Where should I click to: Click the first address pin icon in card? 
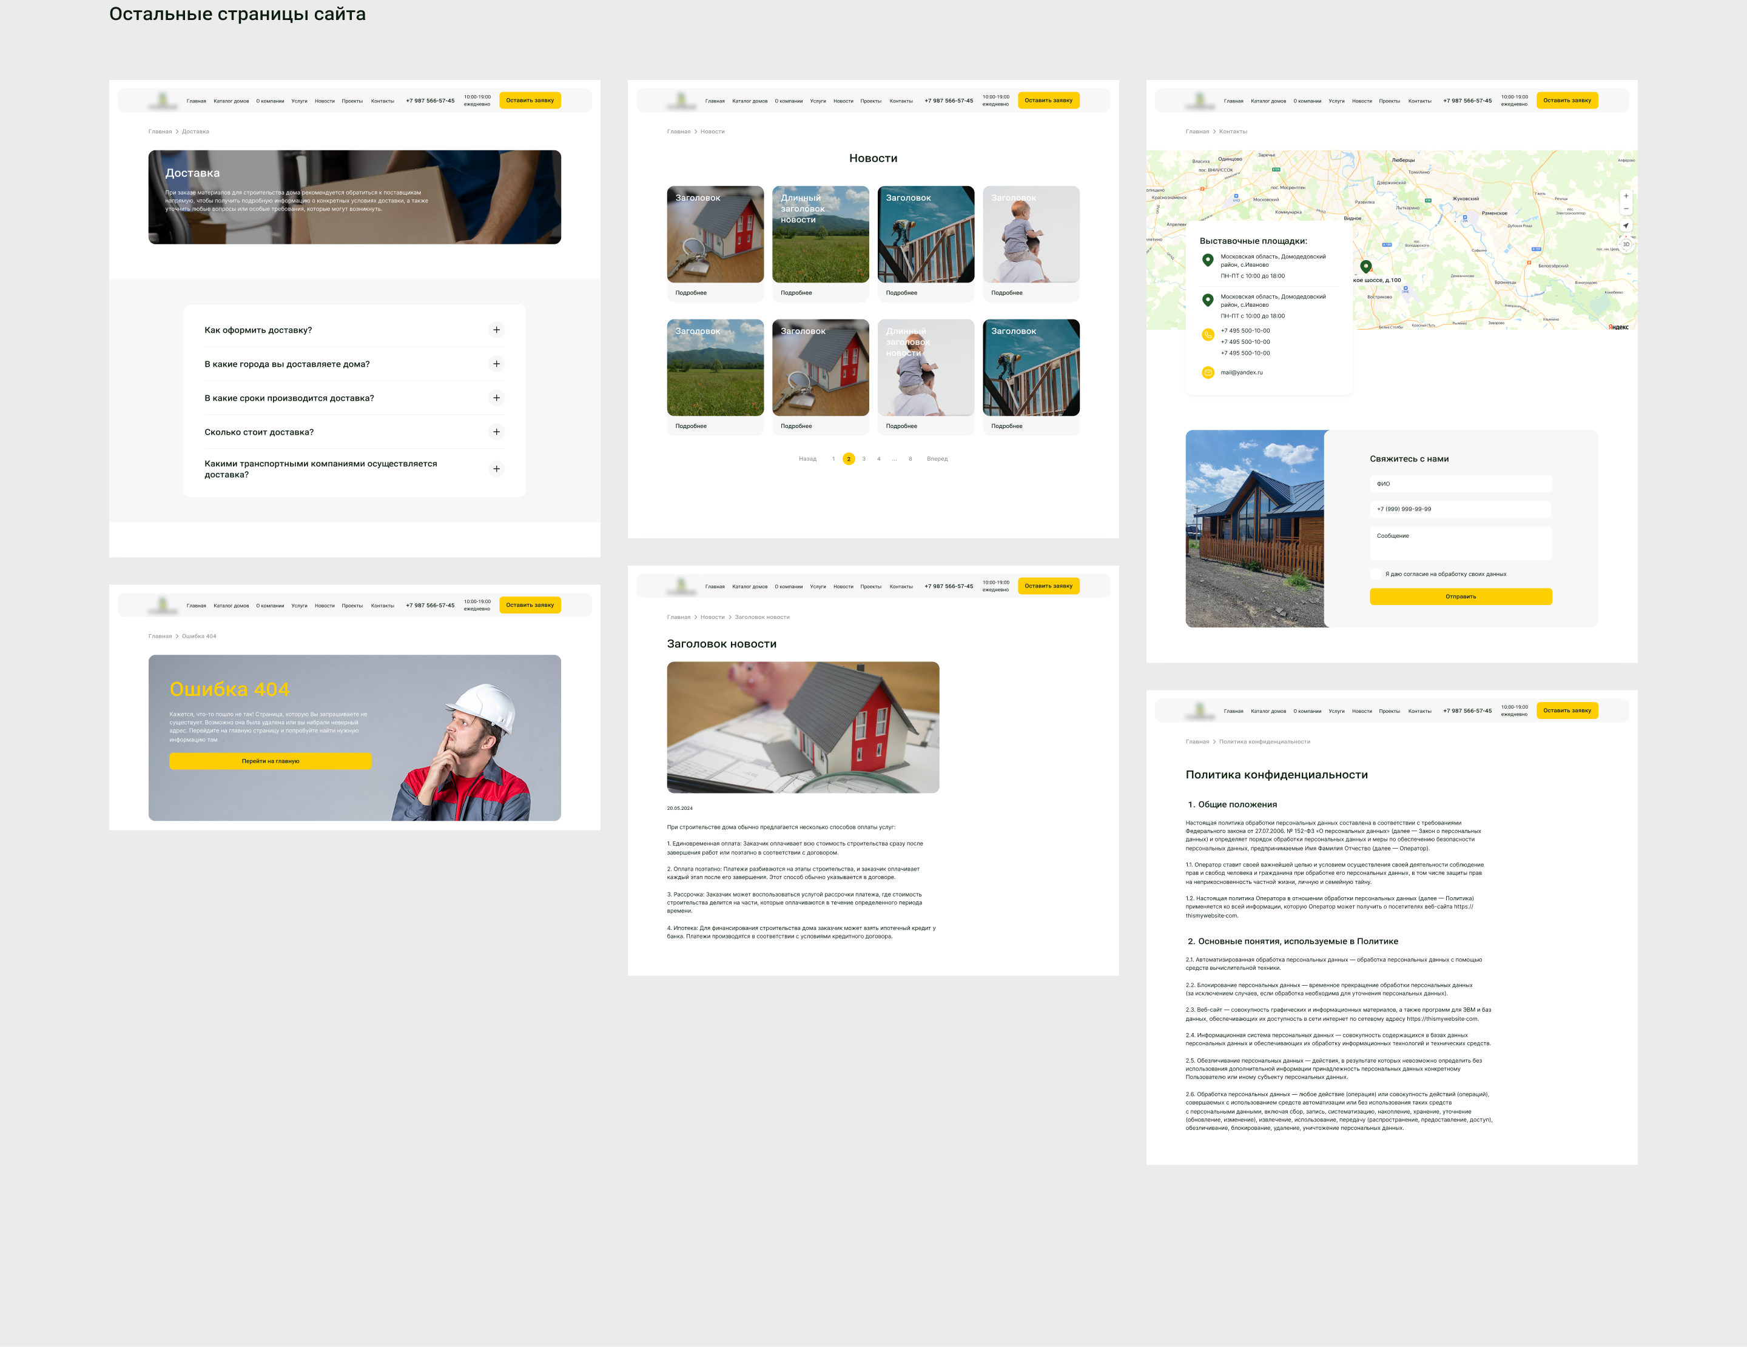[1208, 260]
